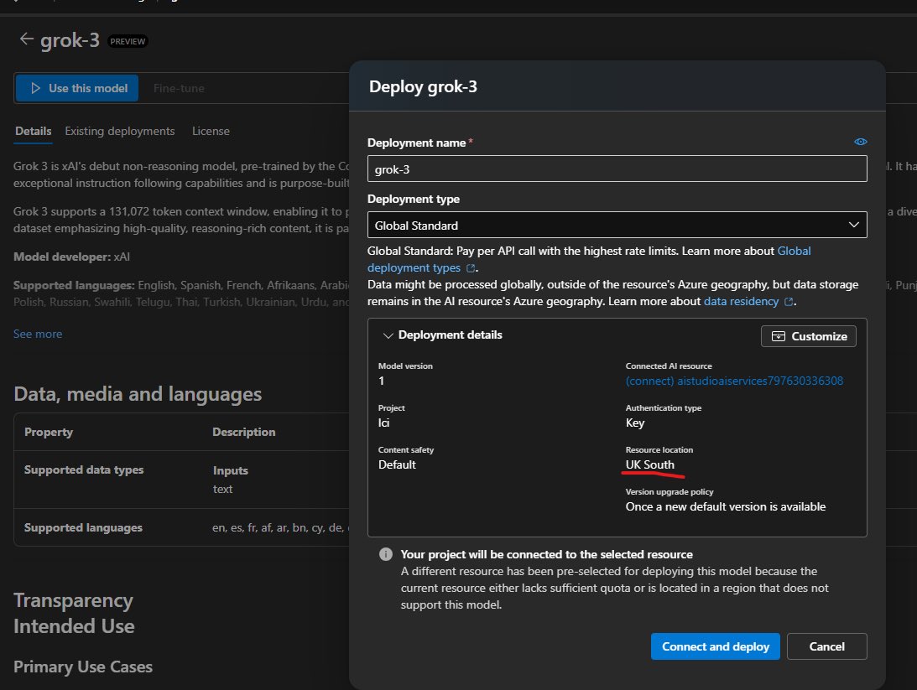Click the Supported languages table row
This screenshot has height=690, width=917.
(181, 527)
